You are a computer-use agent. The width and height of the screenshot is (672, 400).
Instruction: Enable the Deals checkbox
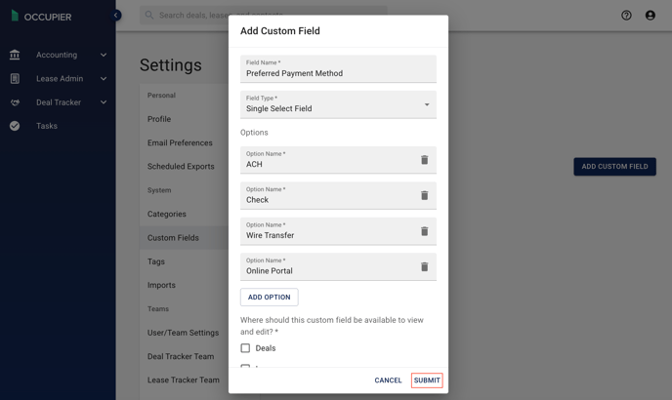[x=245, y=348]
